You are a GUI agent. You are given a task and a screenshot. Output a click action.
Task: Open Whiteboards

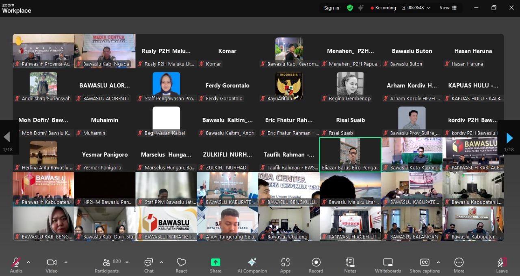(388, 265)
